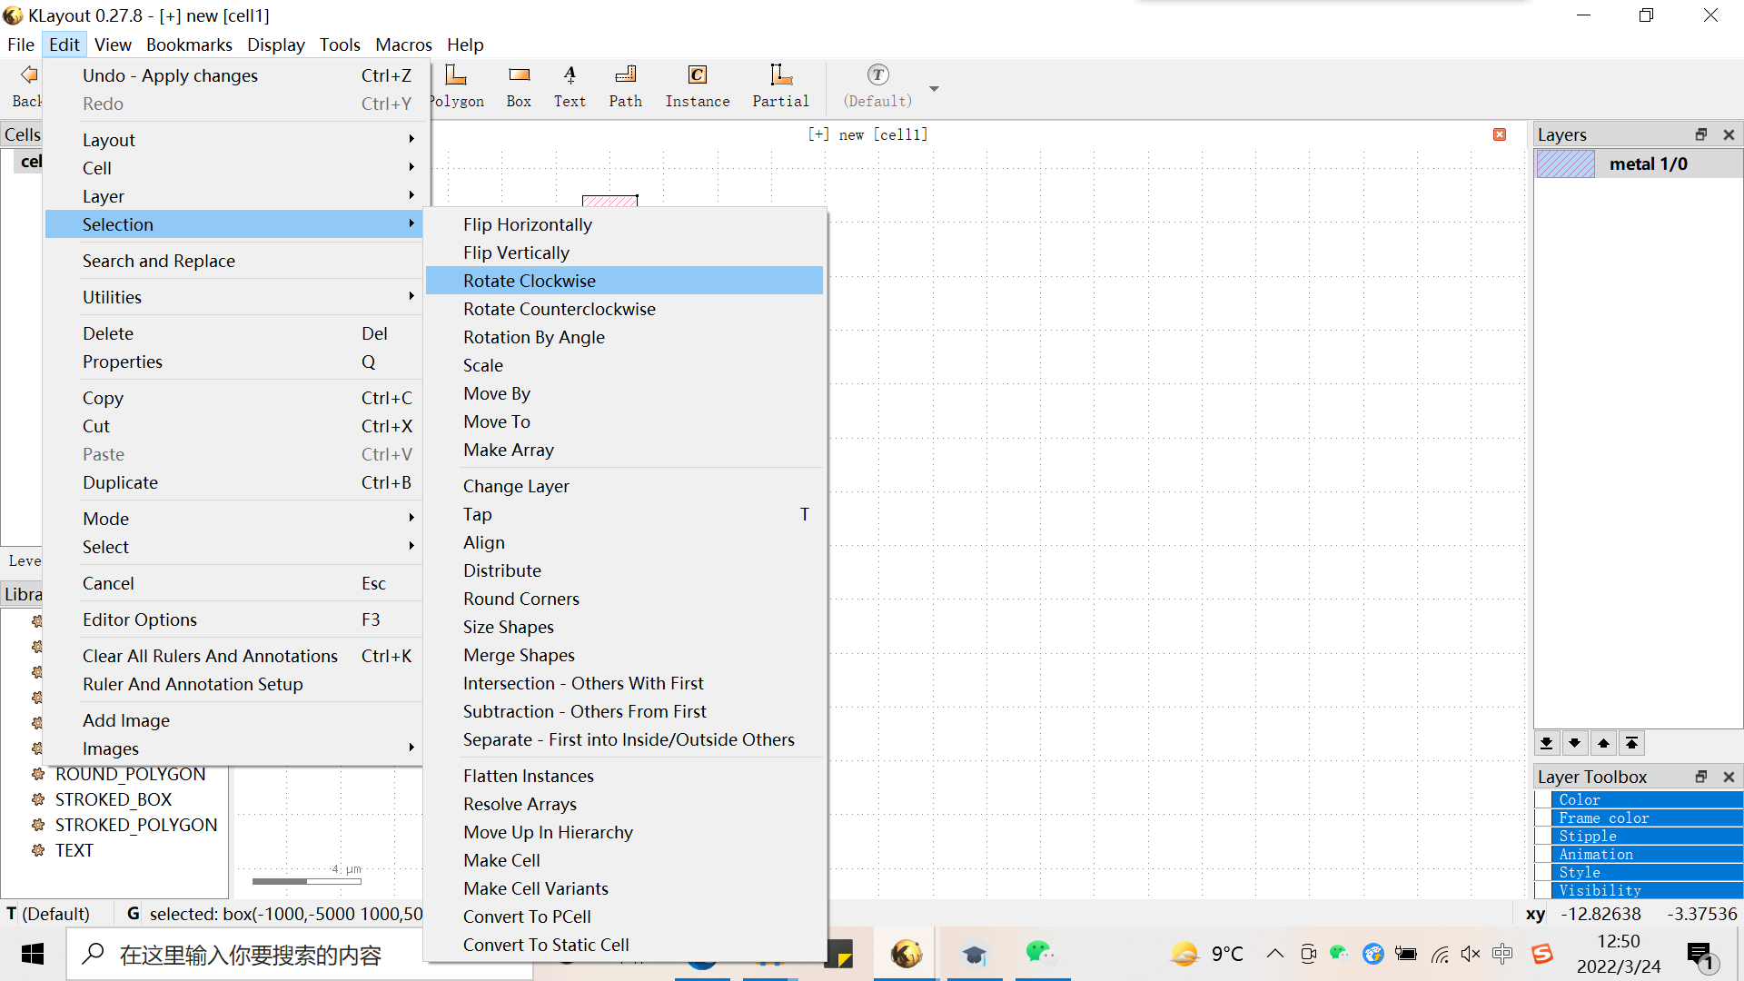The height and width of the screenshot is (981, 1744).
Task: Choose Rotate Clockwise from Selection submenu
Action: tap(530, 281)
